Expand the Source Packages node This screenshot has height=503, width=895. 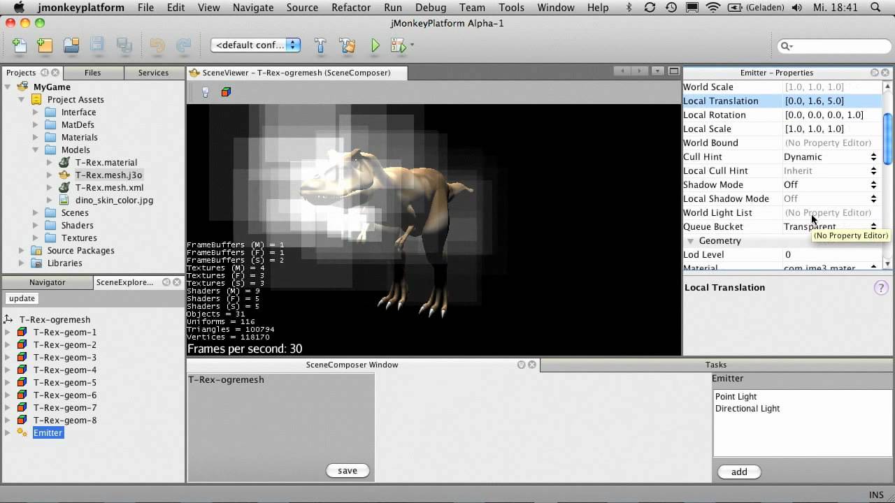[22, 251]
